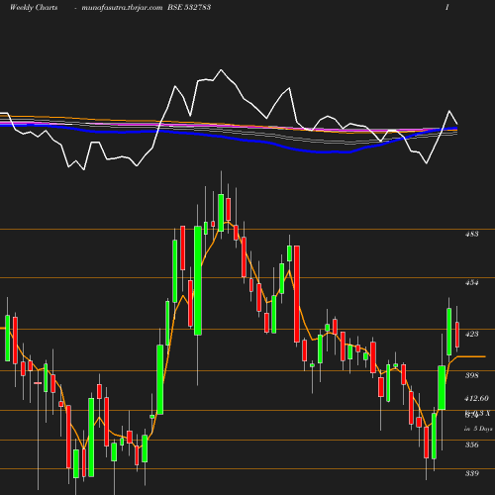Viewport: 495px width, 495px height.
Task: Click the "Weekly Charts" title text
Action: coord(34,7)
